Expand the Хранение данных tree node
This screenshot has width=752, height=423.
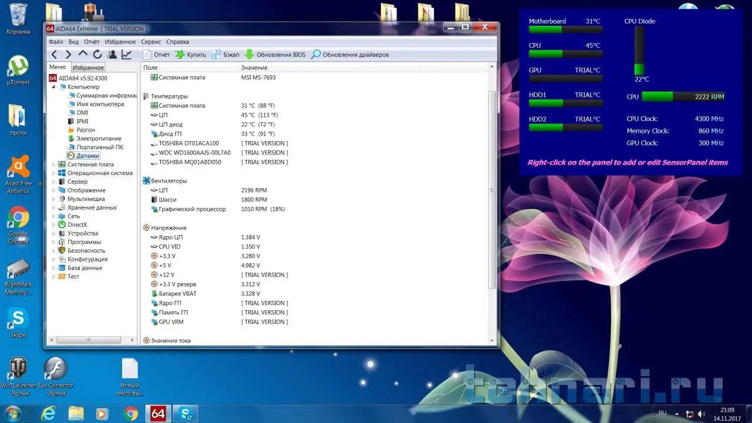(54, 207)
